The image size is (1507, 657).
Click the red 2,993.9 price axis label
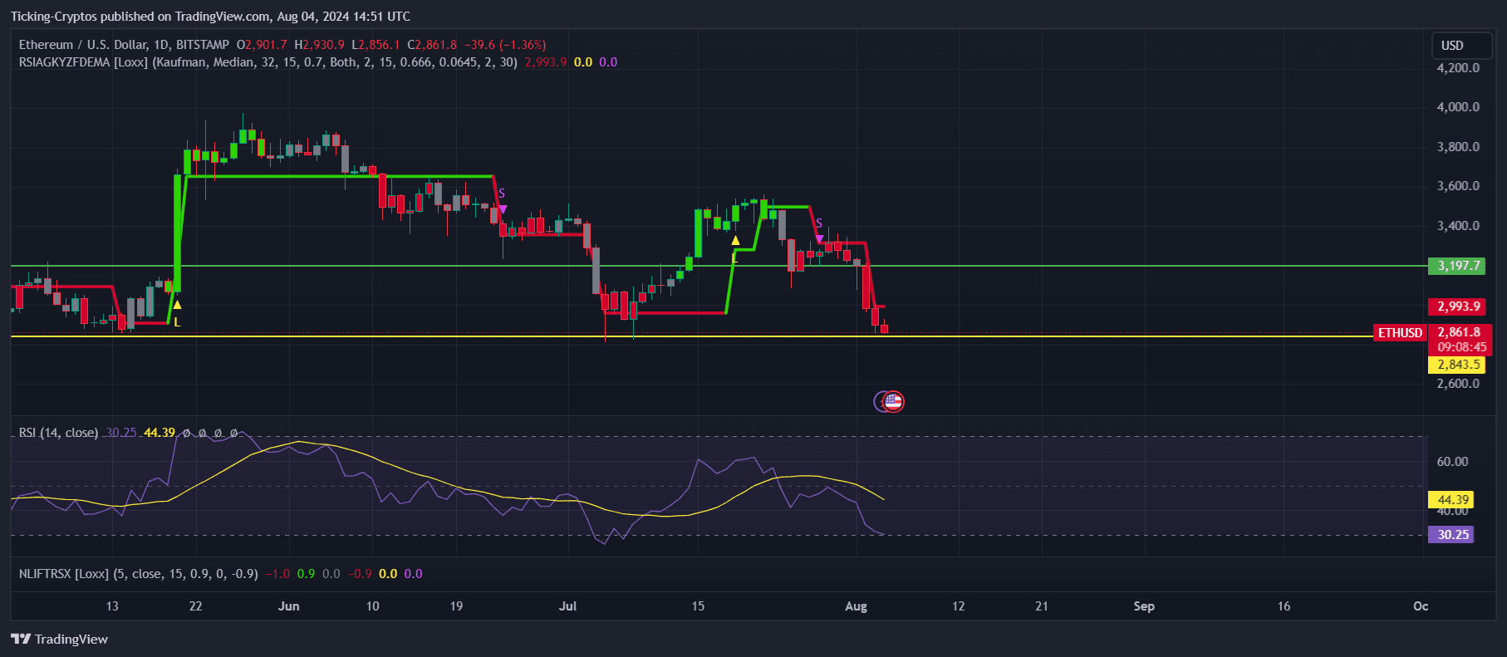pos(1459,306)
